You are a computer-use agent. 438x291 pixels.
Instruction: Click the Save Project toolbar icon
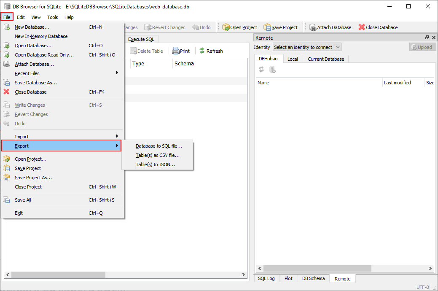pos(268,27)
